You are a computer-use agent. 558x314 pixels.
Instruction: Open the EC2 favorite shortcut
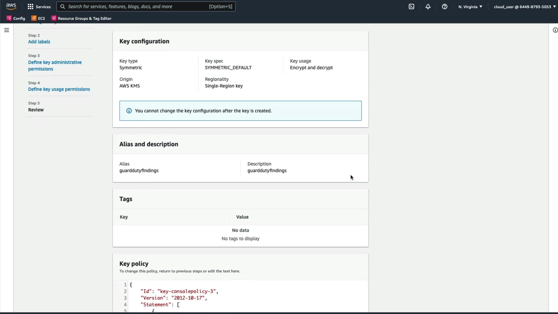(38, 18)
